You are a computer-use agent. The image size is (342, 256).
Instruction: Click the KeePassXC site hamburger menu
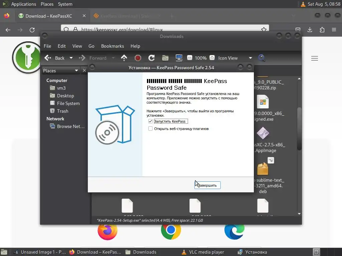tap(315, 58)
